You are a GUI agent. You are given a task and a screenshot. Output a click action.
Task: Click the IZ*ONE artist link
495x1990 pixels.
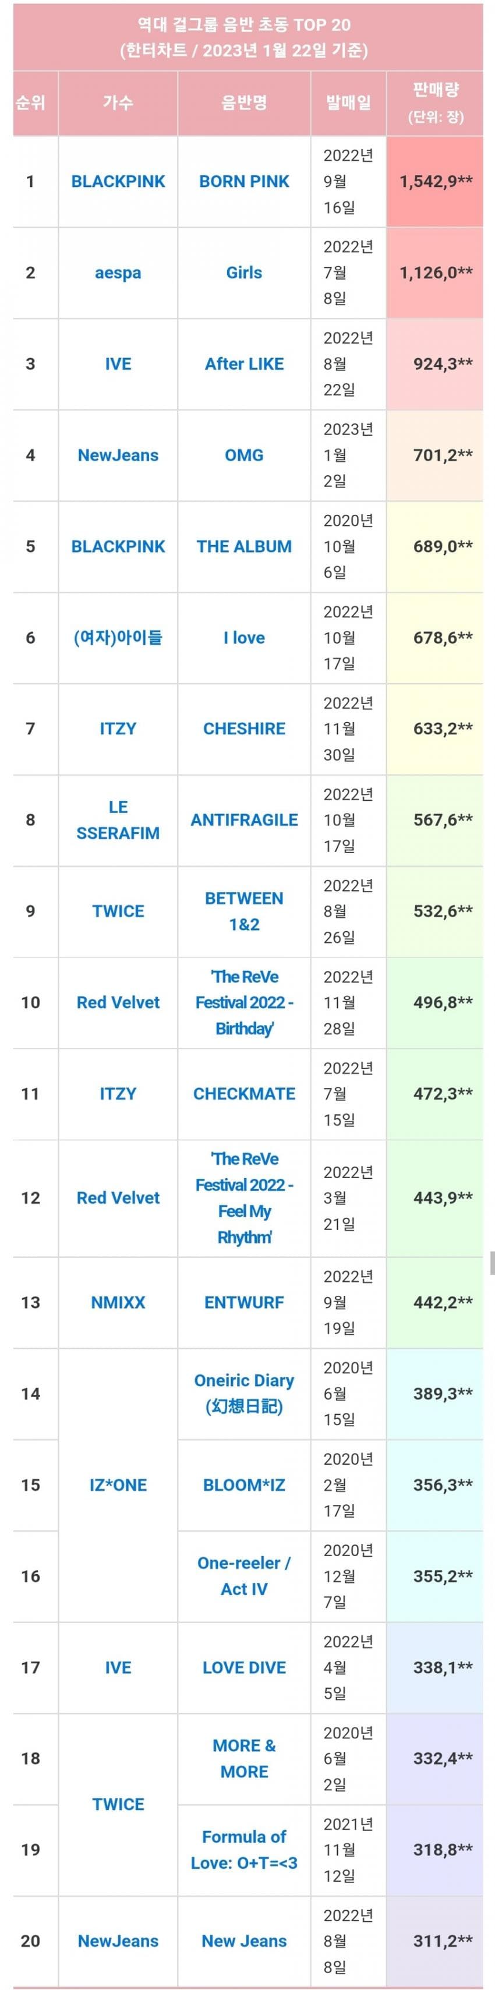[x=118, y=1484]
